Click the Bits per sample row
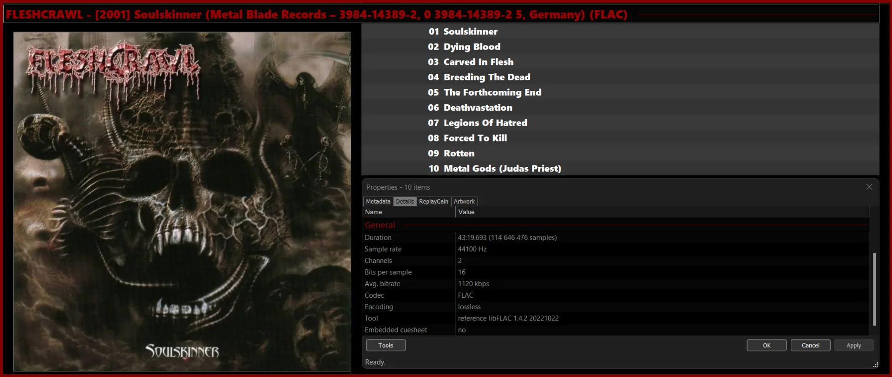This screenshot has width=892, height=377. coord(616,272)
